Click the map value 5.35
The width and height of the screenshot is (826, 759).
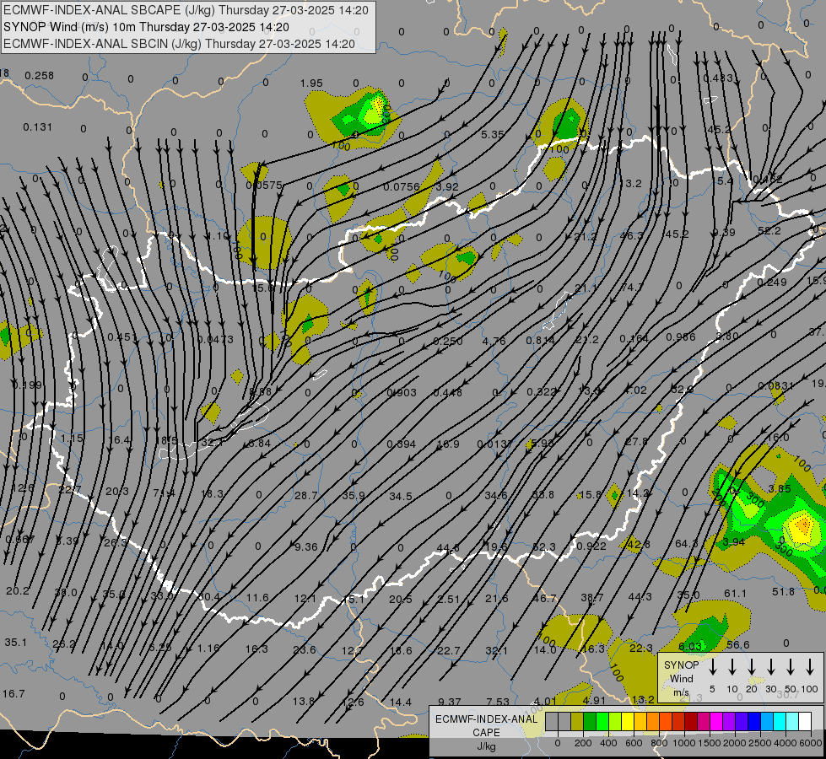pos(493,134)
